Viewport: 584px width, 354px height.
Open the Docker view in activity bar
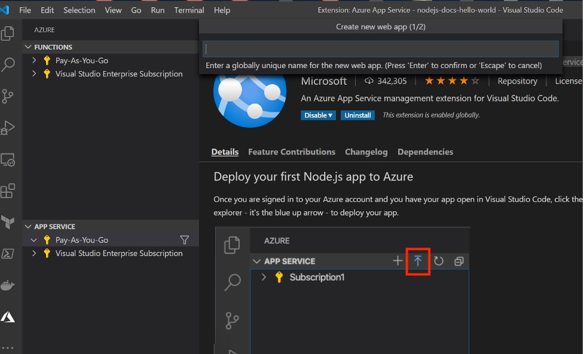(7, 285)
